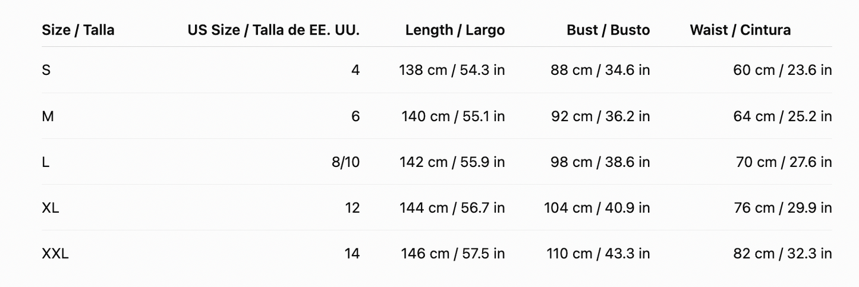
Task: Click the XL size row label
Action: pos(51,207)
